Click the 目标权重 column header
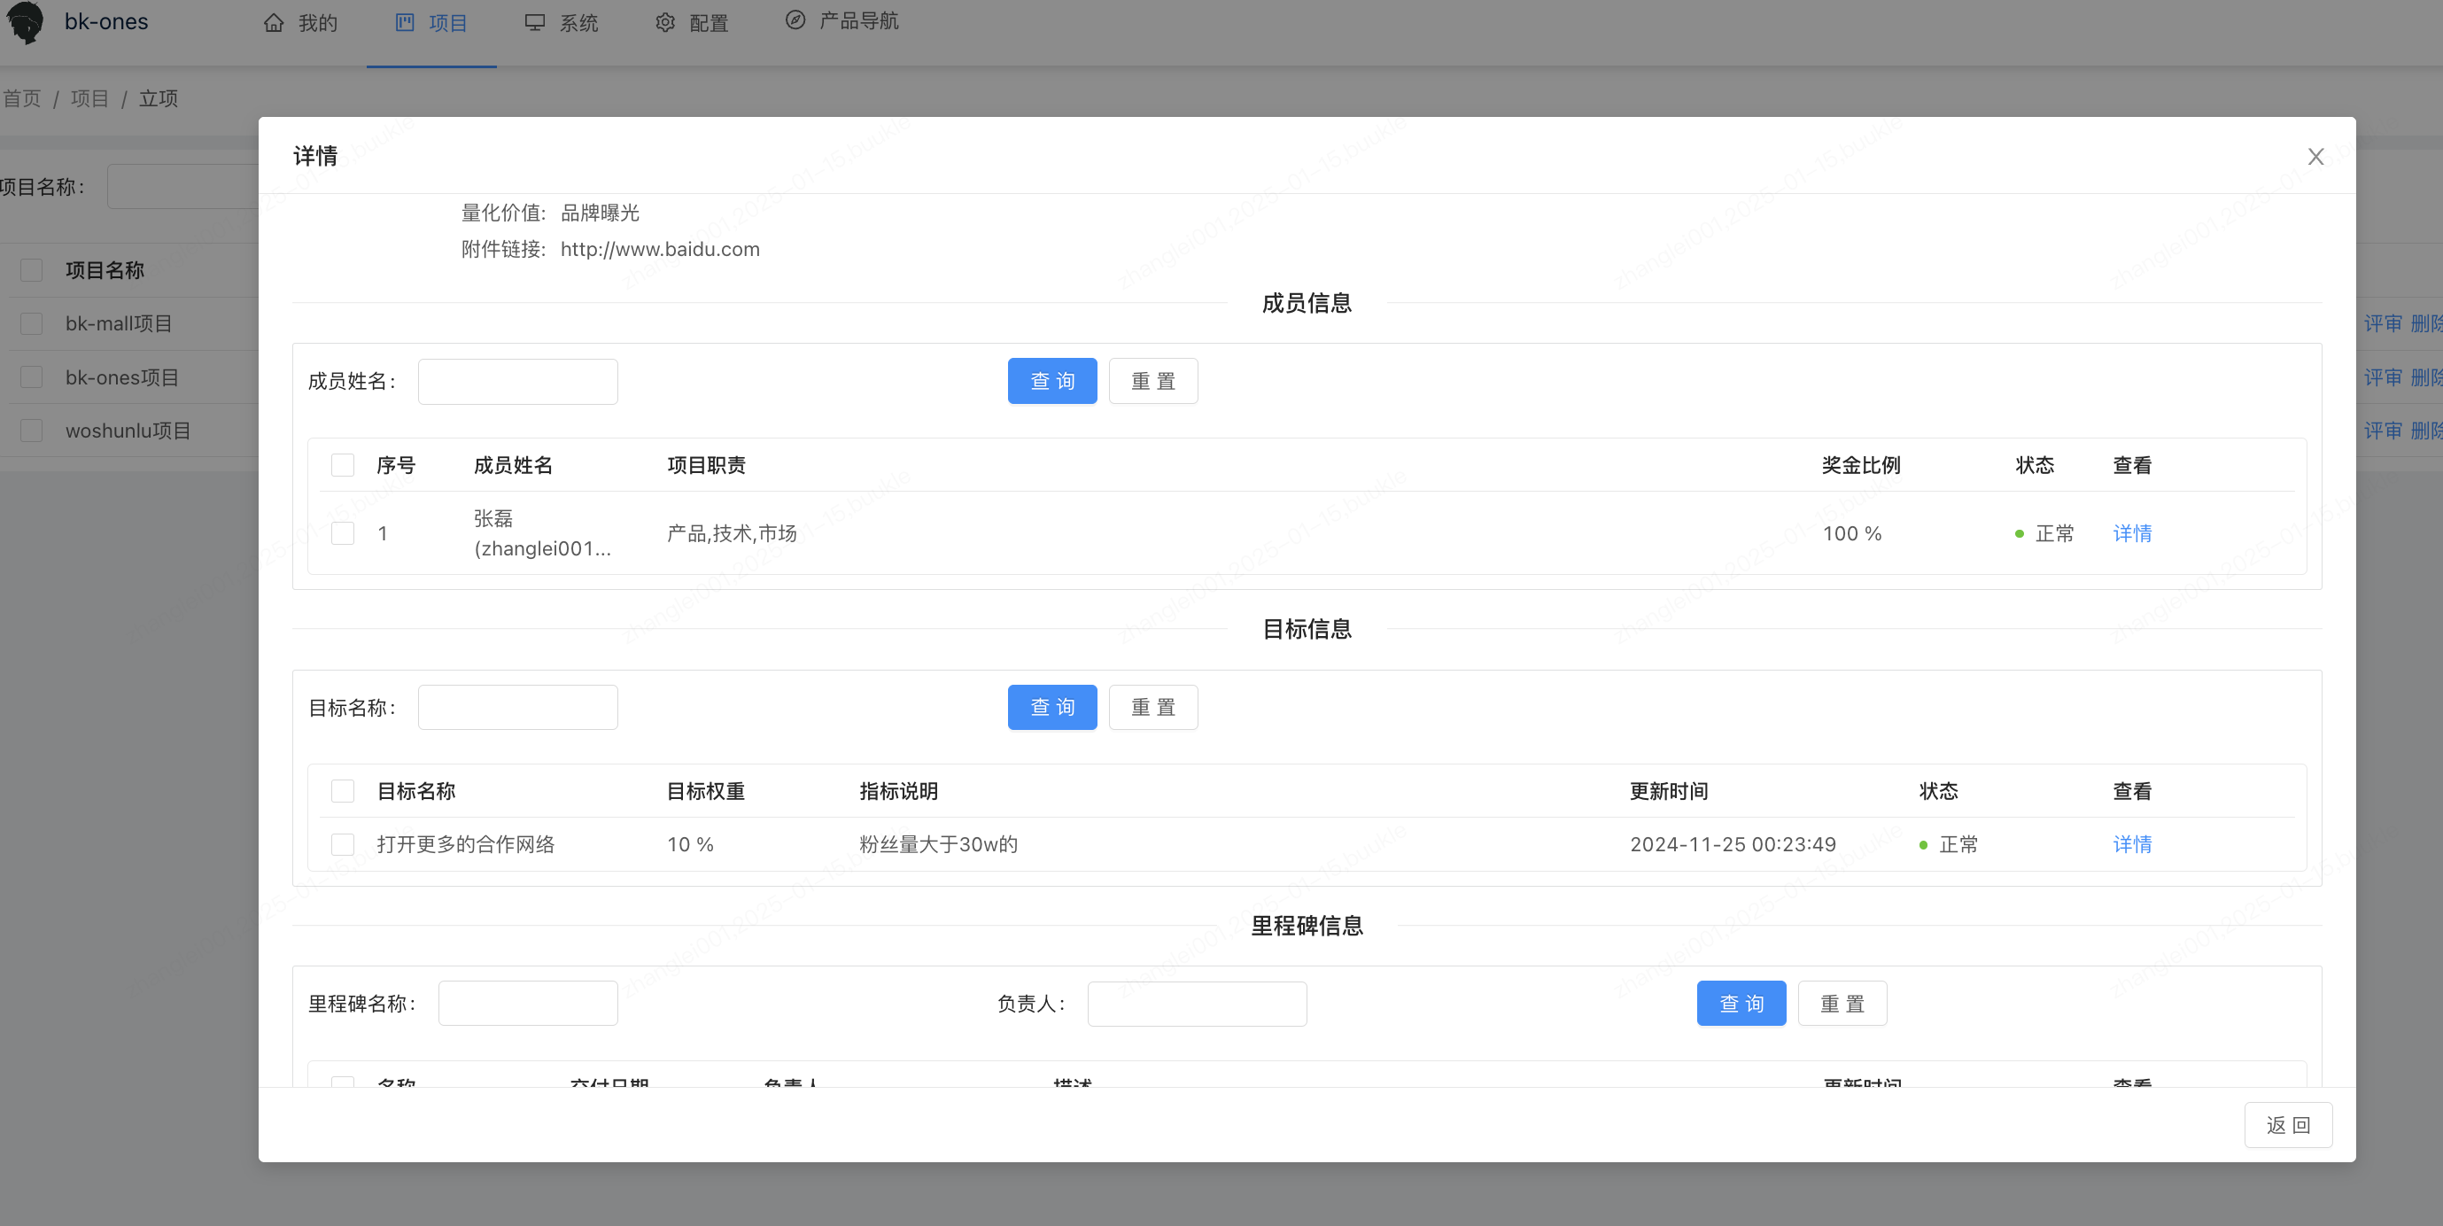The image size is (2443, 1226). click(x=707, y=792)
